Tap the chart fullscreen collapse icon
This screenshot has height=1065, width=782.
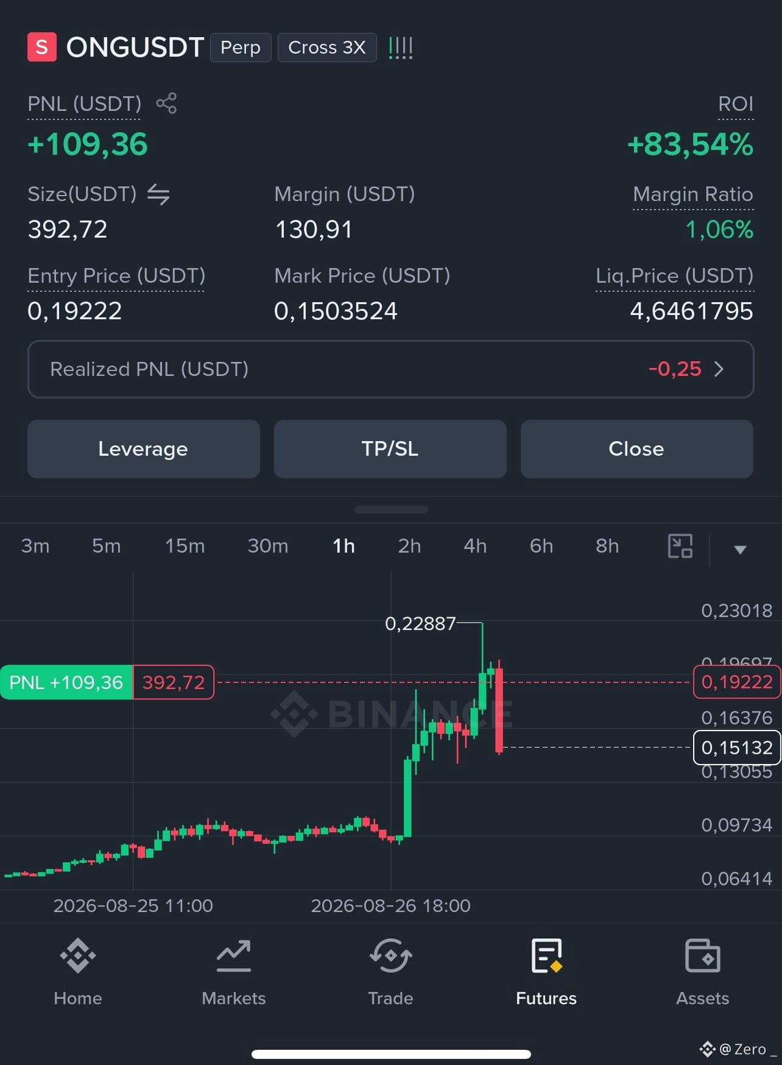680,546
